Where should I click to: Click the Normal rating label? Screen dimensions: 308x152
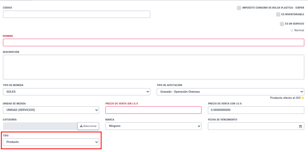click(299, 30)
